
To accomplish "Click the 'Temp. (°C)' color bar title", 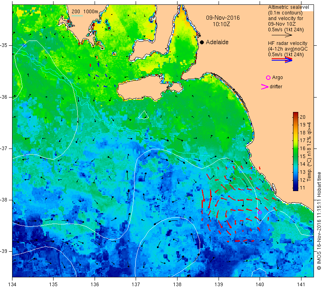I will pos(309,152).
